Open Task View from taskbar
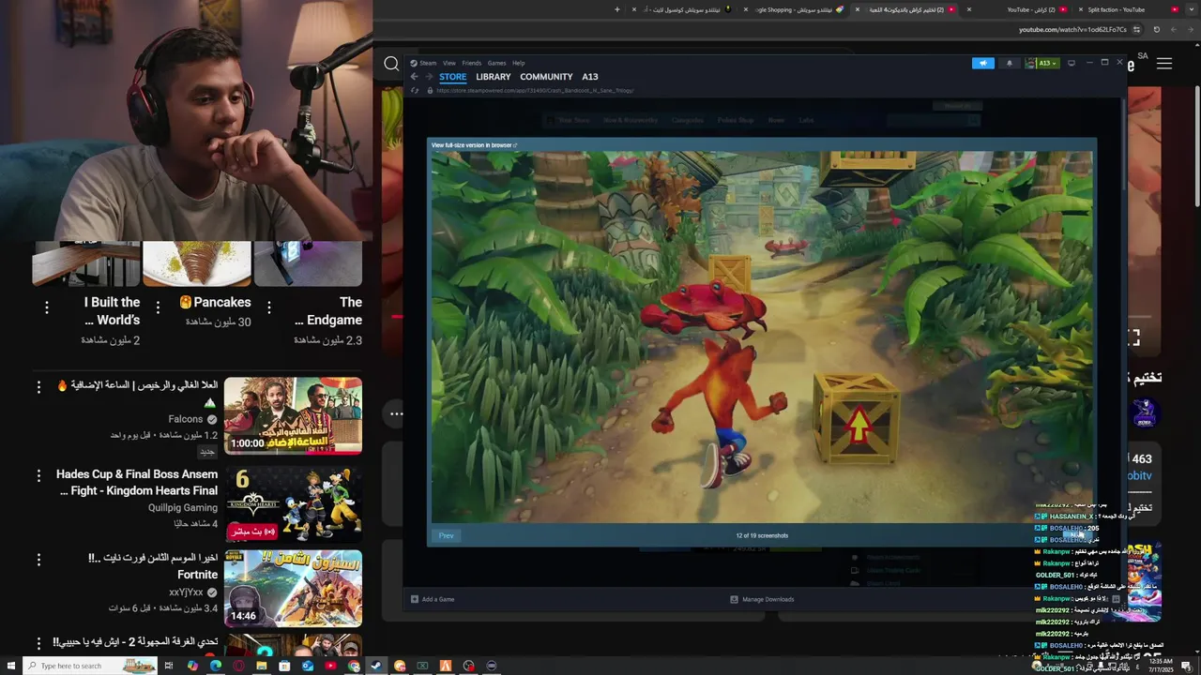 169,666
